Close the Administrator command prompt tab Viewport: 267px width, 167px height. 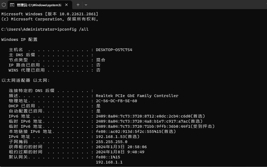(x=66, y=5)
